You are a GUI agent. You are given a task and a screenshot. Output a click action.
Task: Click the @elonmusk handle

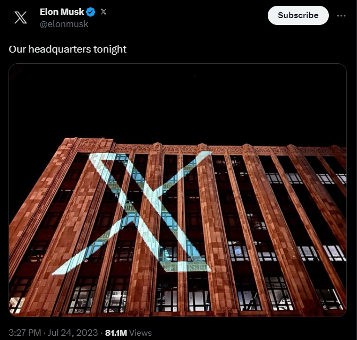point(64,24)
